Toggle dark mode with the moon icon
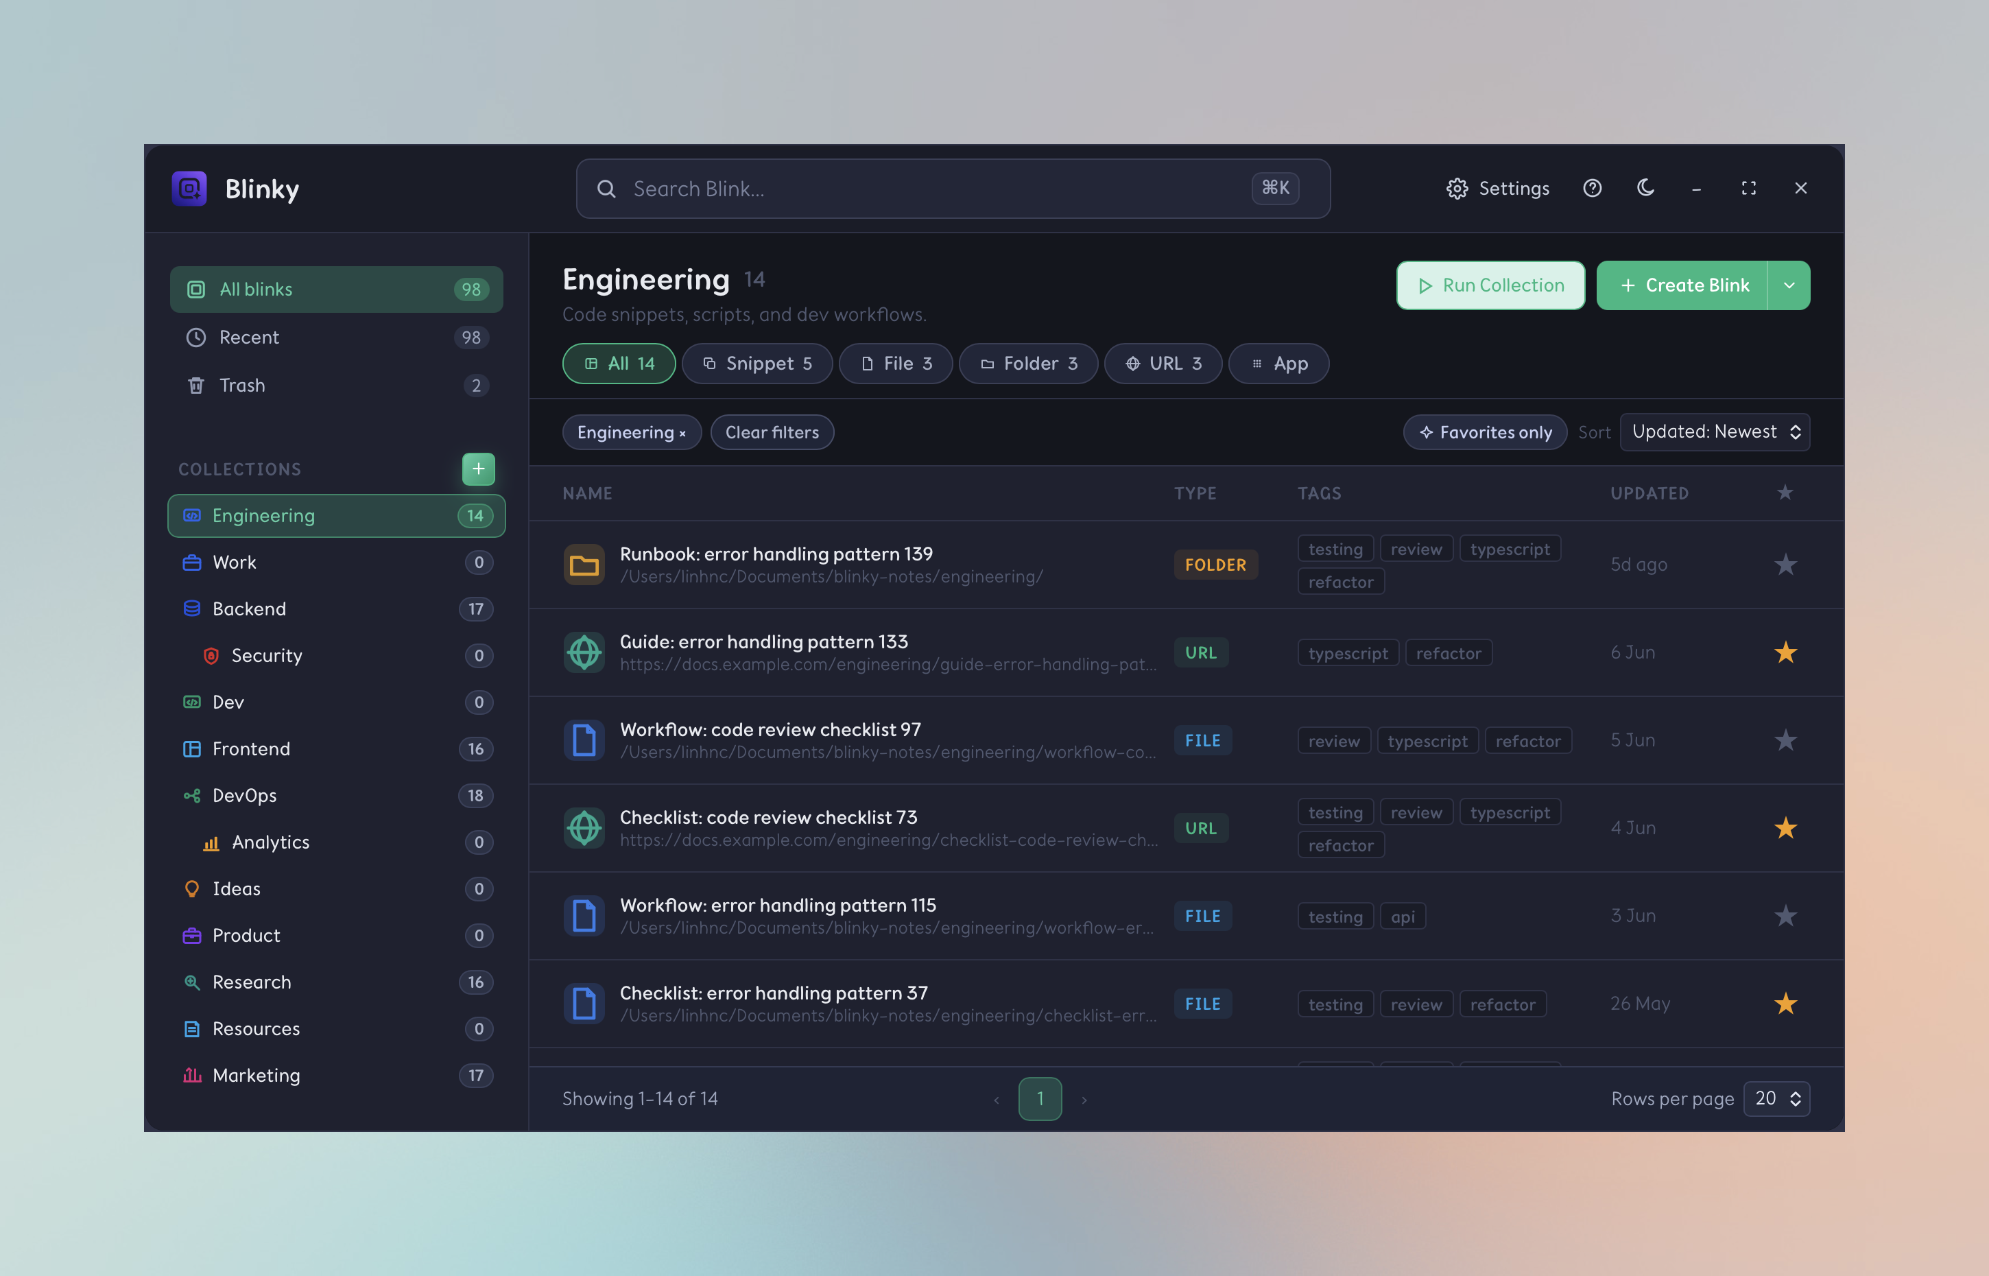1989x1276 pixels. [1645, 188]
